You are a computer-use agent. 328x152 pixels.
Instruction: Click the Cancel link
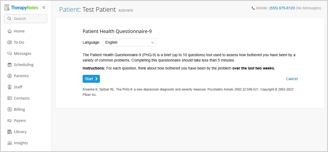click(292, 79)
